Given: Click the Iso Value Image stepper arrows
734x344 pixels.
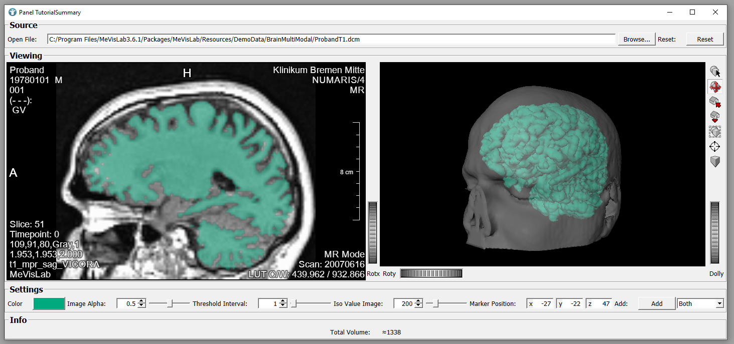Looking at the screenshot, I should 418,303.
